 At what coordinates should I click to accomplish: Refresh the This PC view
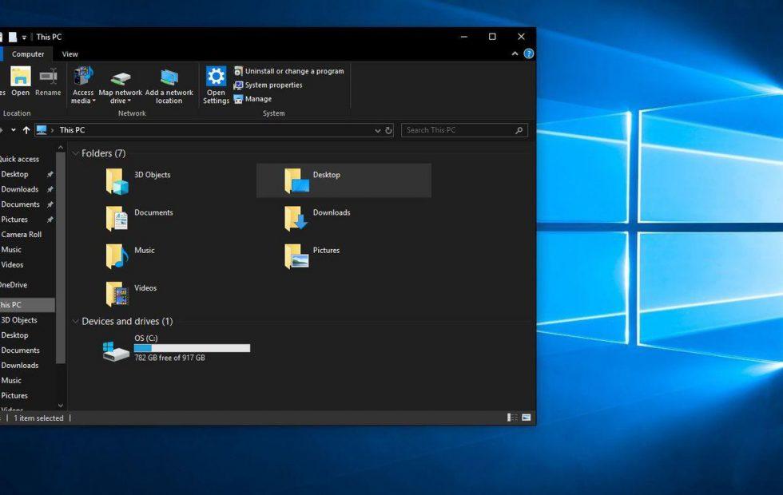(x=388, y=131)
